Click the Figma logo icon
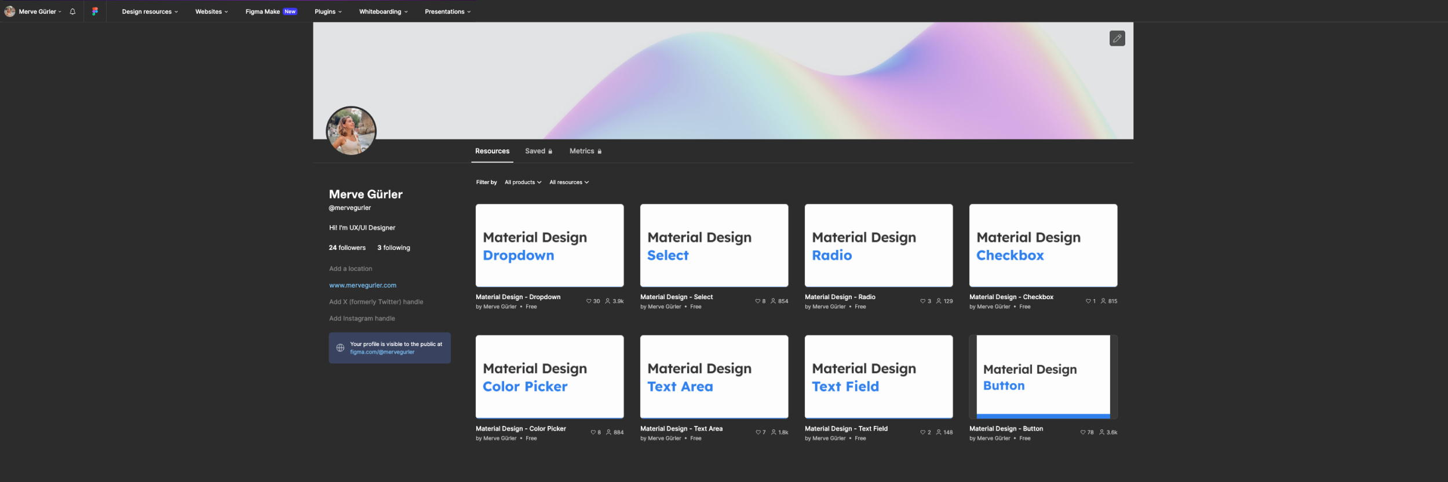The width and height of the screenshot is (1448, 482). coord(95,12)
